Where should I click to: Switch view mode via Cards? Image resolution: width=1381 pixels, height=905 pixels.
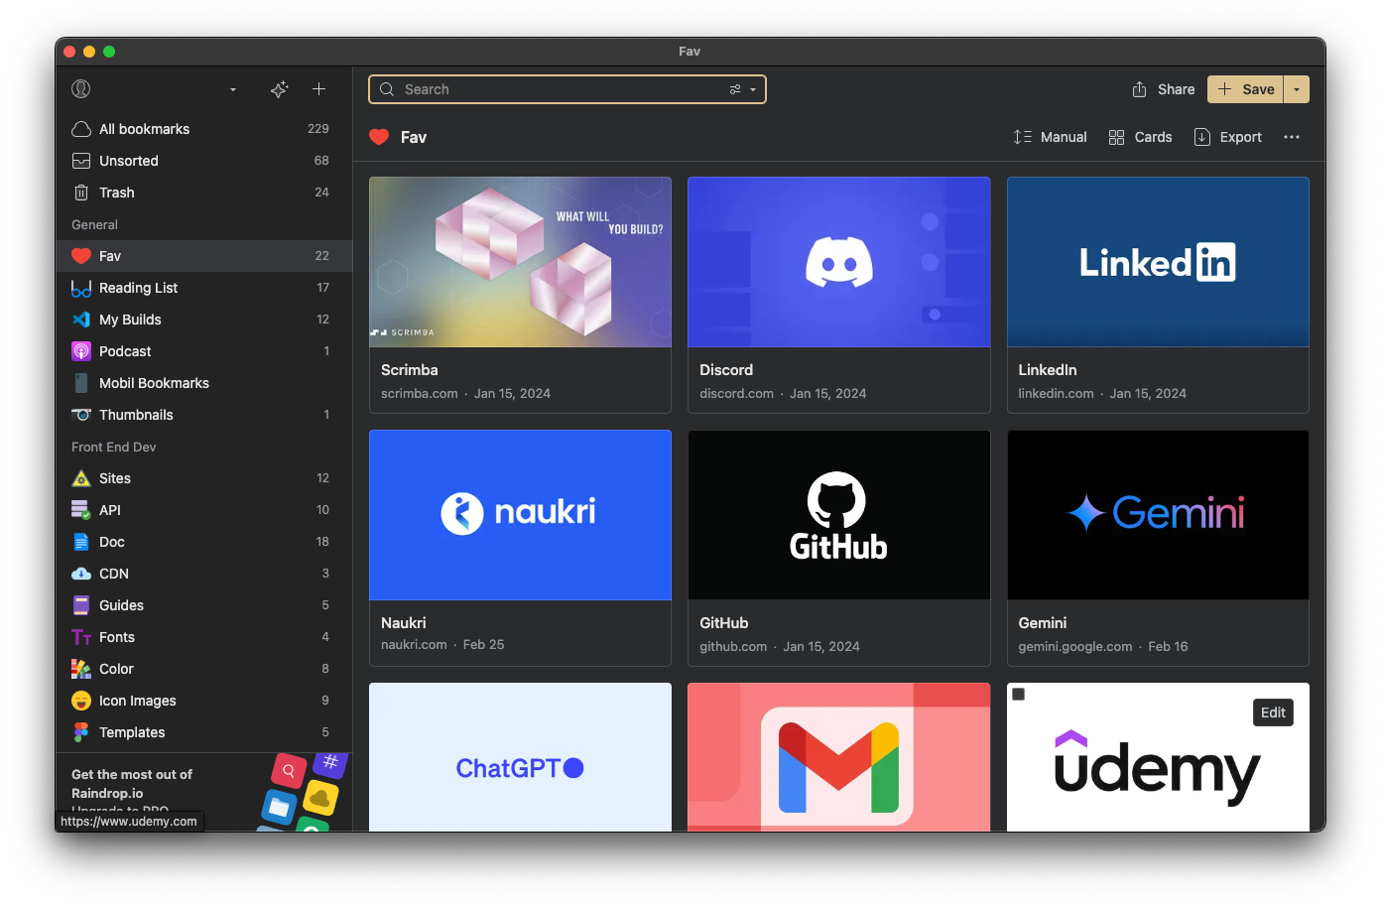tap(1140, 137)
